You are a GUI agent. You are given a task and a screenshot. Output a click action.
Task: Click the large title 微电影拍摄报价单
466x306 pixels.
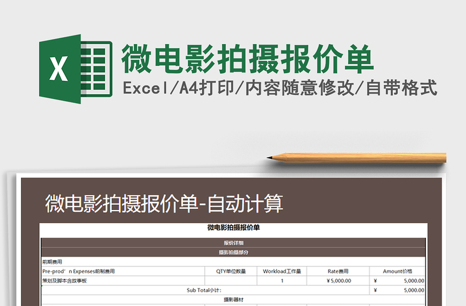[x=247, y=59]
